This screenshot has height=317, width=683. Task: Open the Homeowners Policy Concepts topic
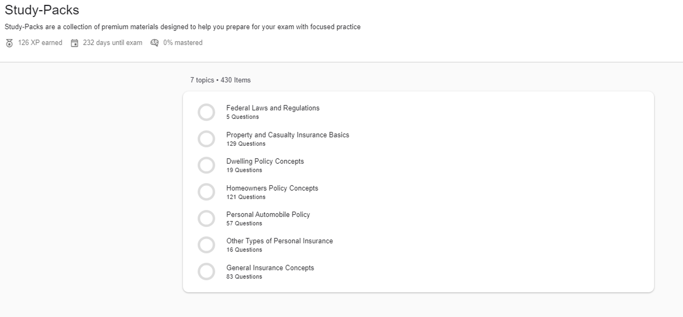click(x=272, y=188)
